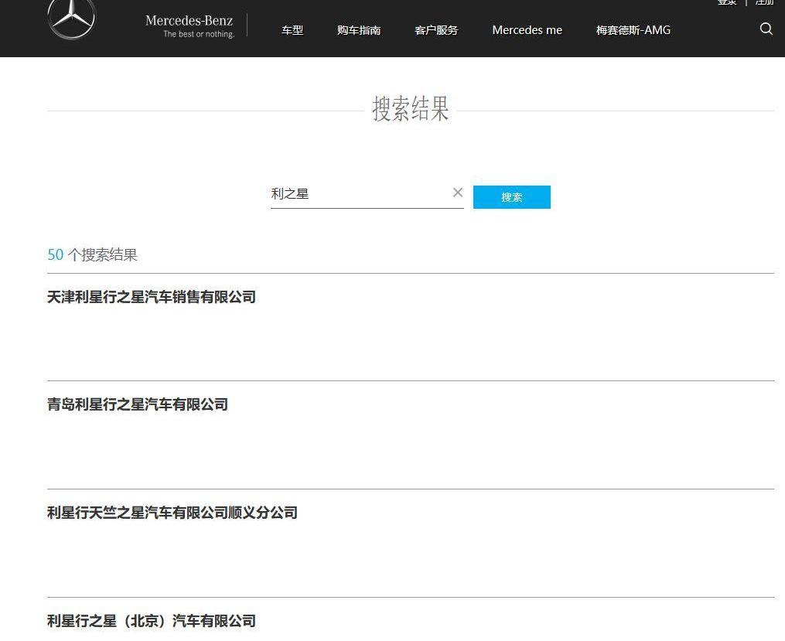Click the Mercedes-Benz wordmark text
The width and height of the screenshot is (785, 641).
pyautogui.click(x=189, y=21)
